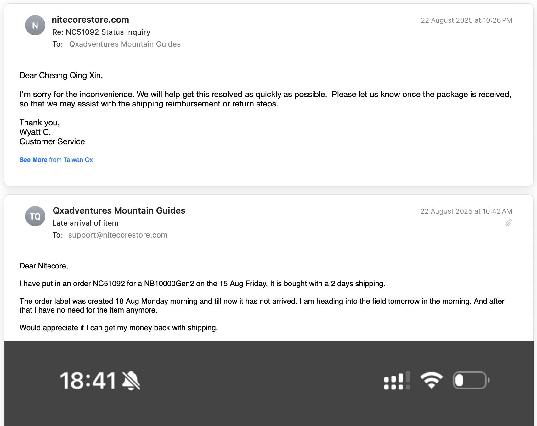This screenshot has height=426, width=537.
Task: Click the nitecorestore.com sender avatar
Action: pos(35,26)
